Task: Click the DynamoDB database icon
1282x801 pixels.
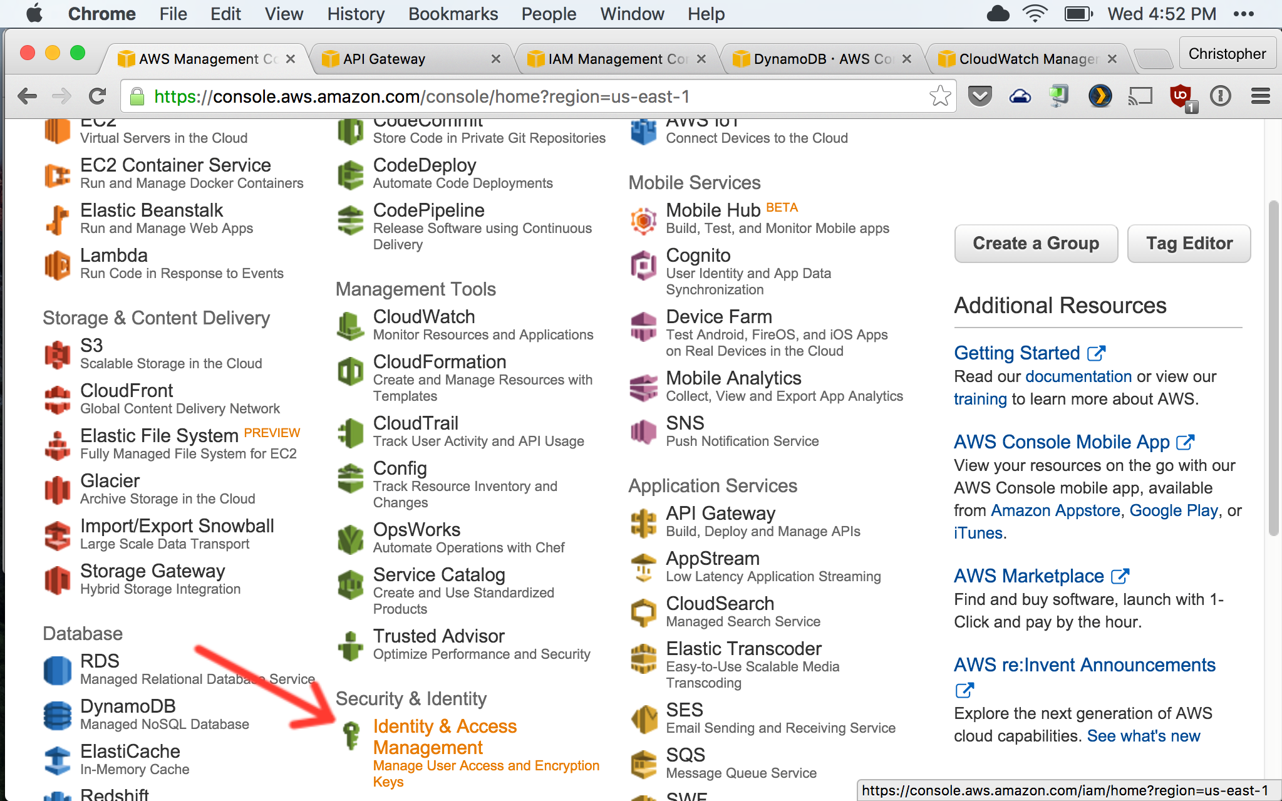Action: coord(57,715)
